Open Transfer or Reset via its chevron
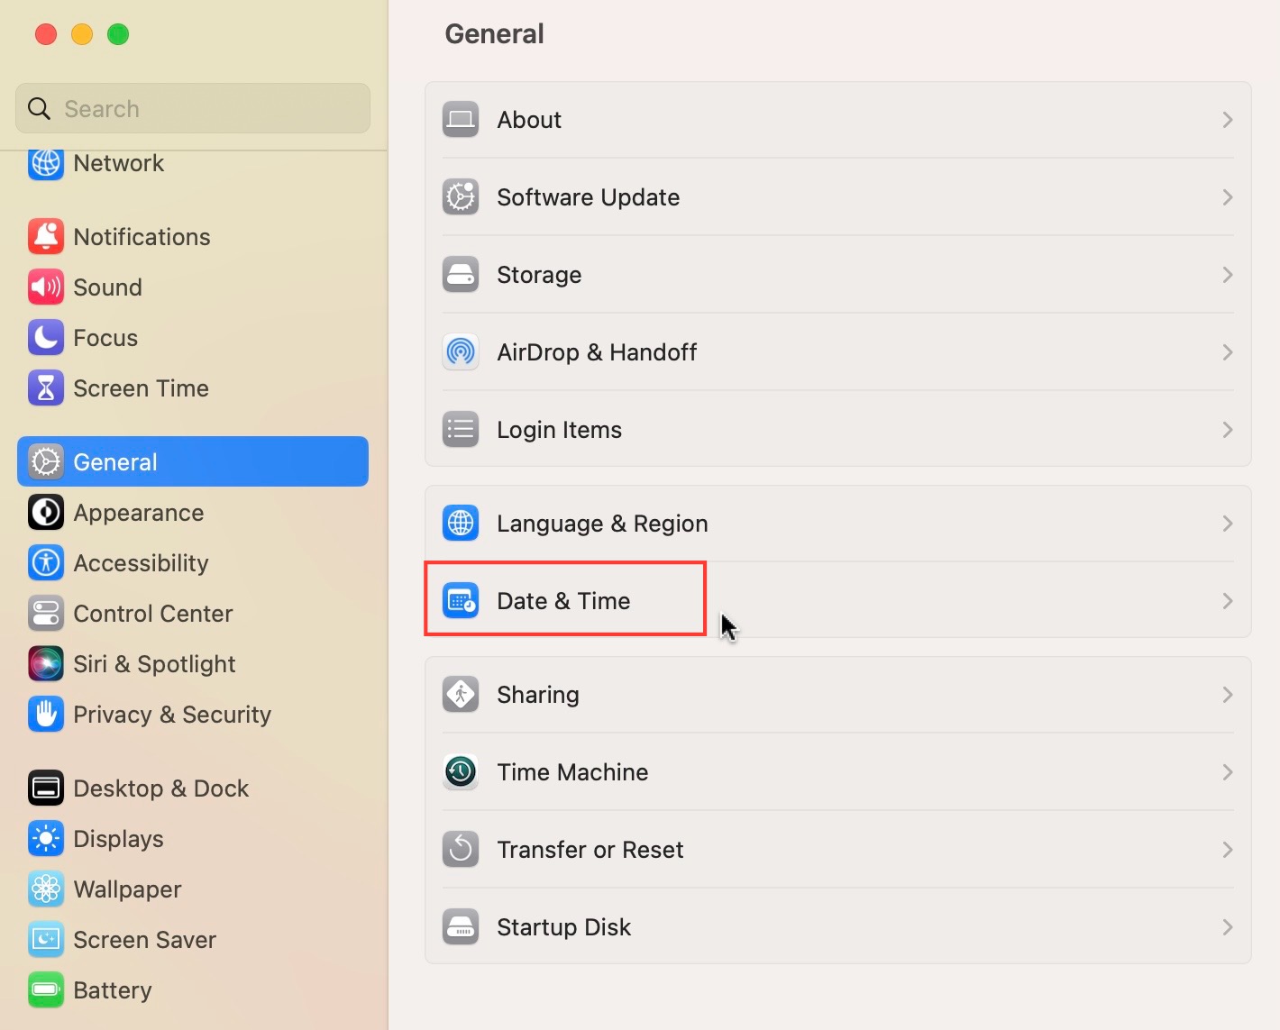1280x1030 pixels. (x=1227, y=850)
